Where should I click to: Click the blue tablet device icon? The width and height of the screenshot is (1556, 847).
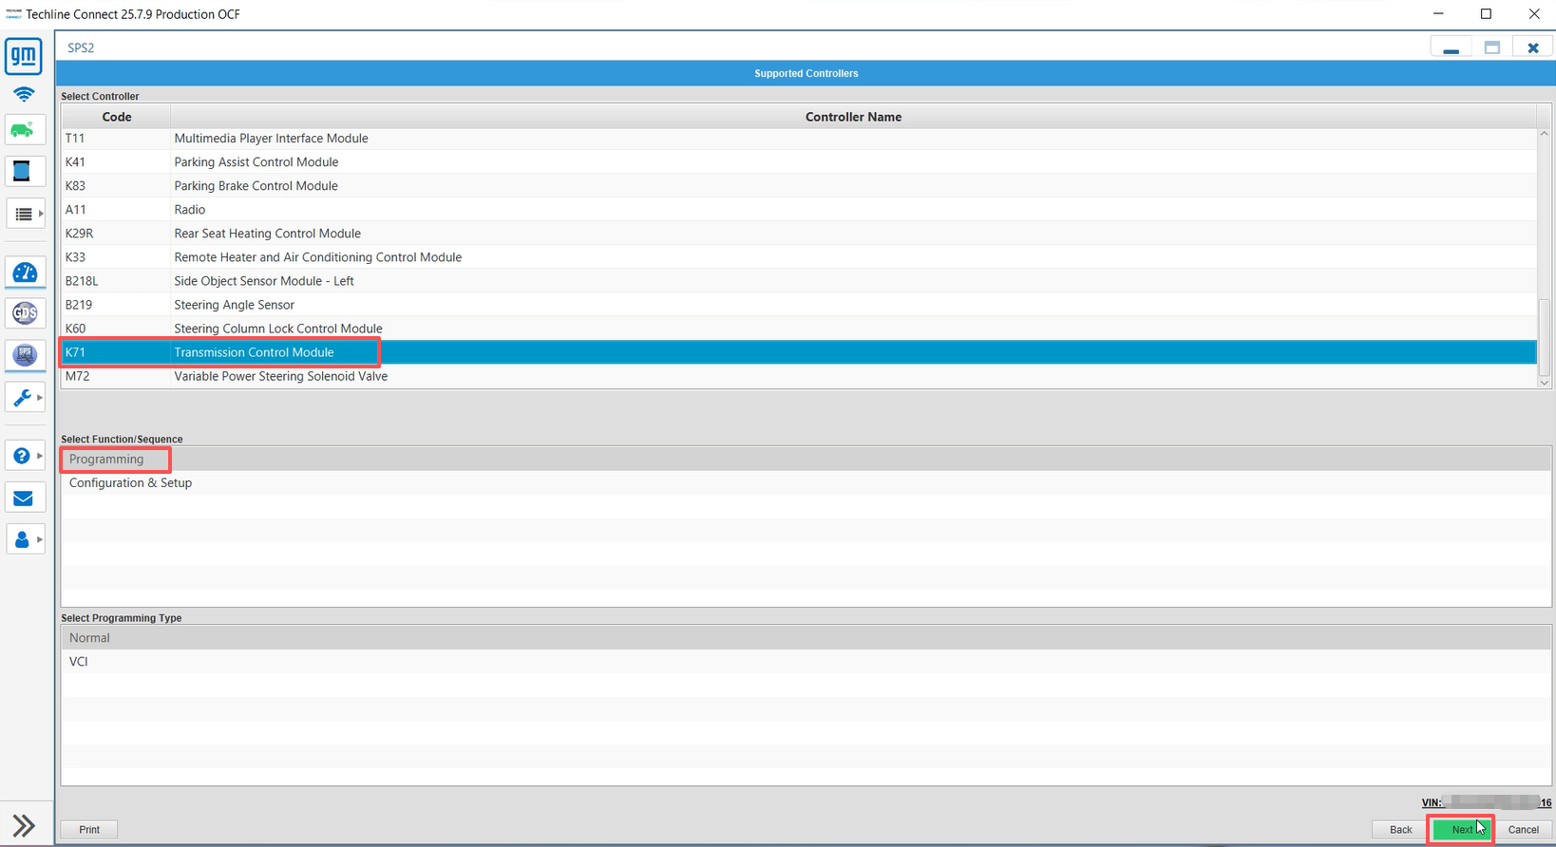pos(22,171)
